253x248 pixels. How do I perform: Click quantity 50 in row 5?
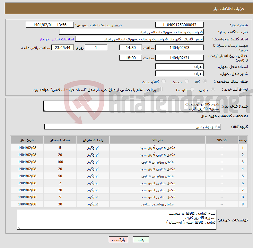coord(60,176)
